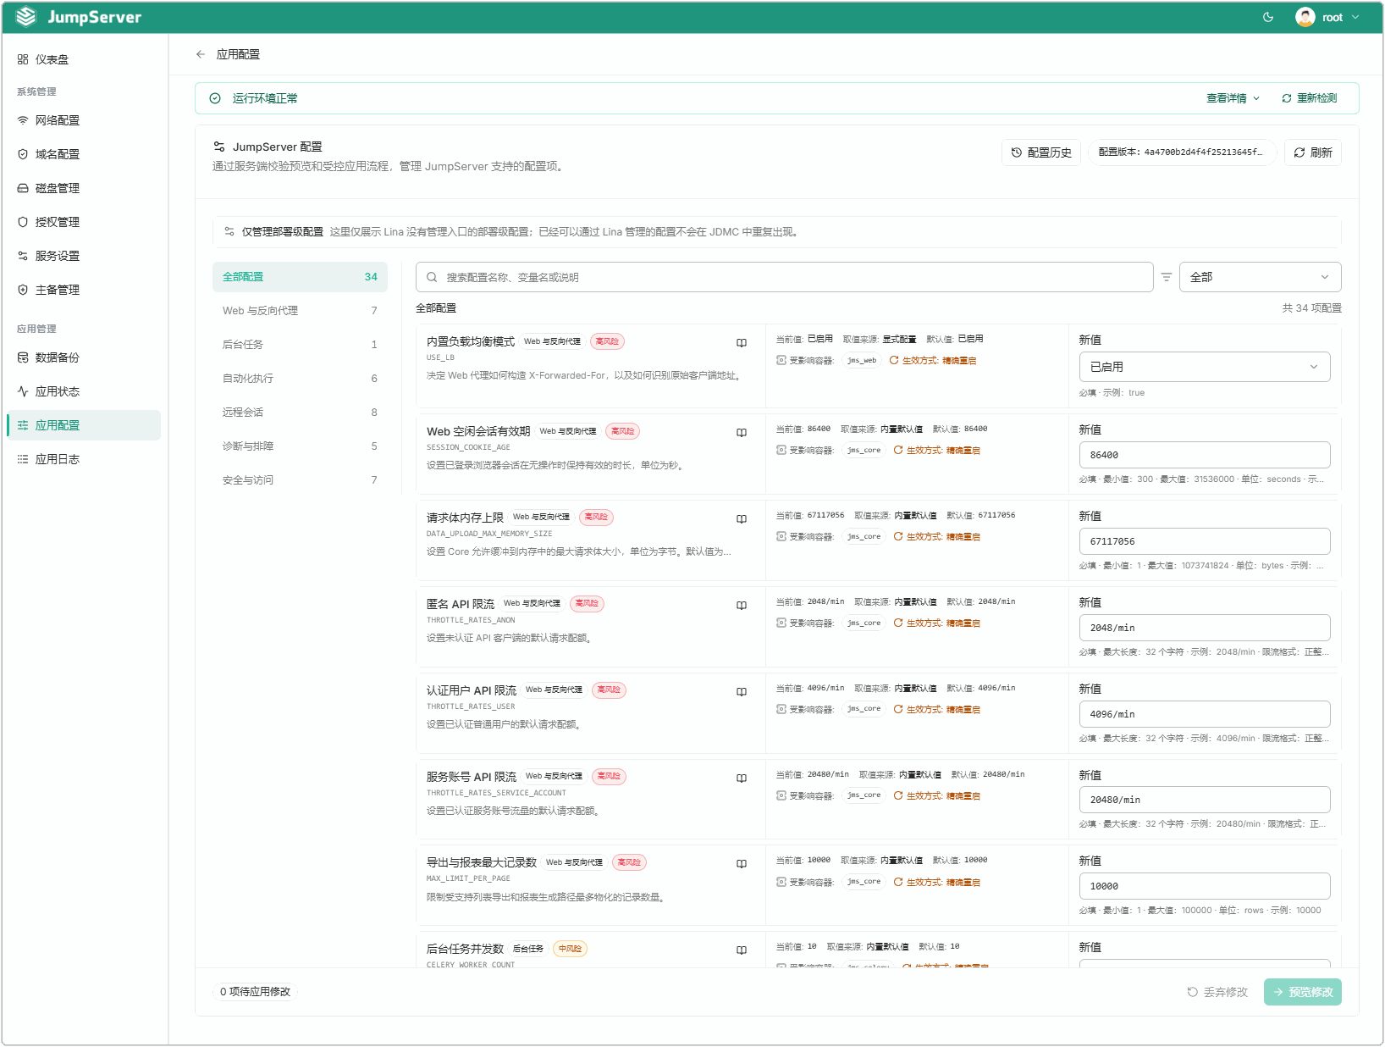
Task: Click 重新检测 to recheck environment
Action: [1309, 98]
